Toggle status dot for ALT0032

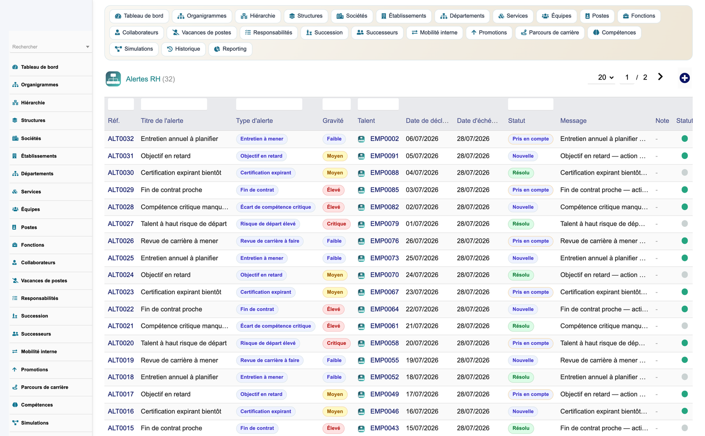coord(685,139)
